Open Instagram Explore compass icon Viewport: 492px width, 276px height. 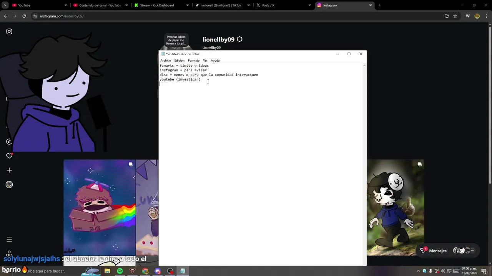tap(9, 141)
